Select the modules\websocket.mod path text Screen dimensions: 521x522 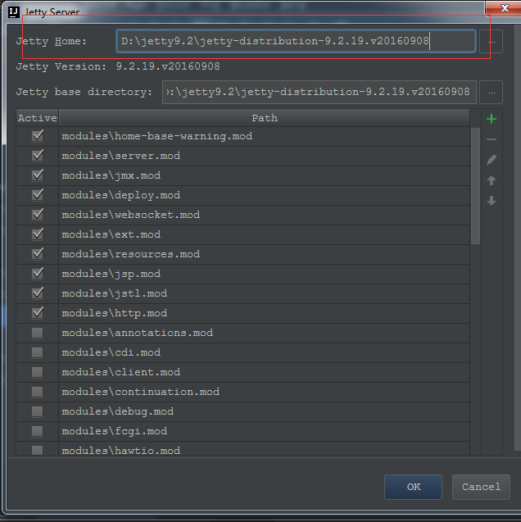tap(131, 215)
